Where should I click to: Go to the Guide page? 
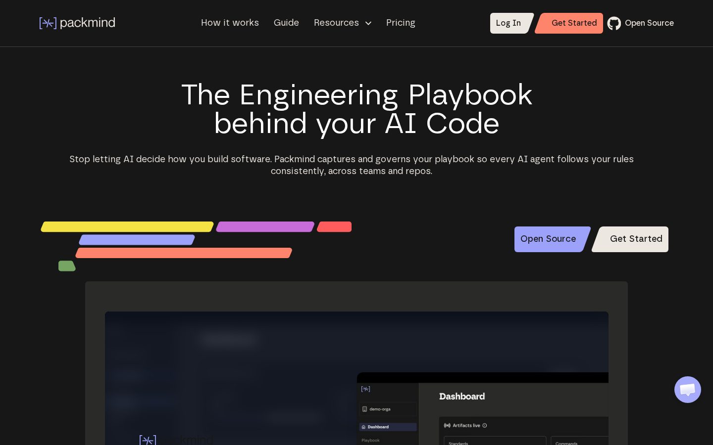click(x=286, y=23)
